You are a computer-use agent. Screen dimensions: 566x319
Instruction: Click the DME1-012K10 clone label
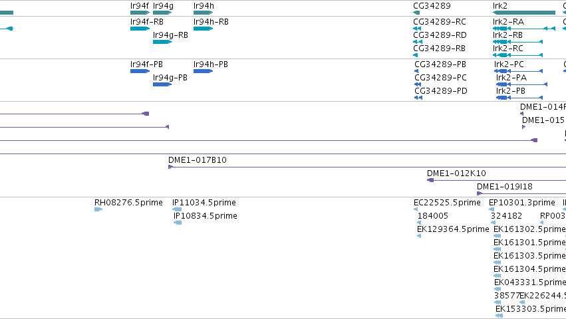tap(457, 173)
